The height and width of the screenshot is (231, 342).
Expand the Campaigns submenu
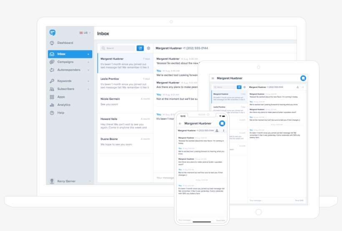point(88,62)
